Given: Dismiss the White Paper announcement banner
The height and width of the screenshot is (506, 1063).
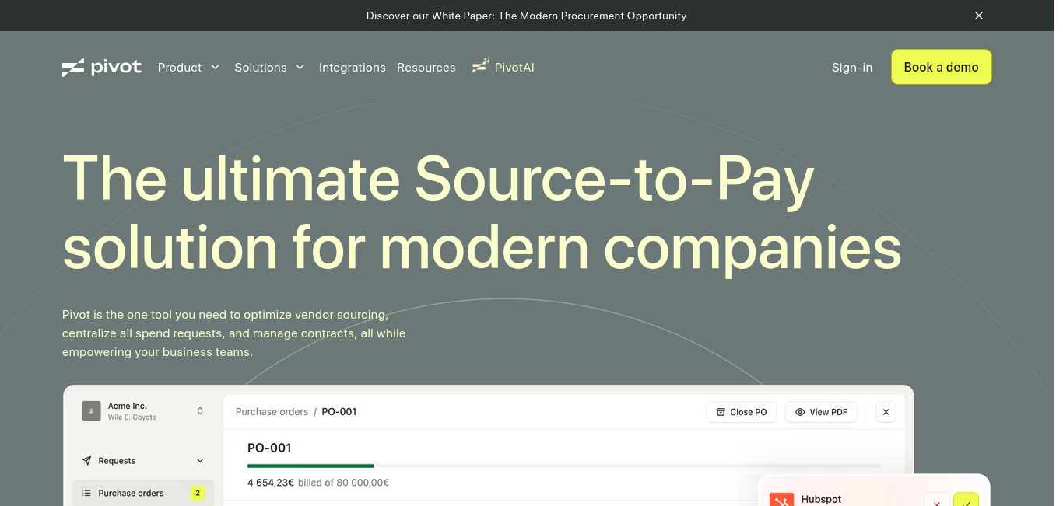Looking at the screenshot, I should pos(979,16).
